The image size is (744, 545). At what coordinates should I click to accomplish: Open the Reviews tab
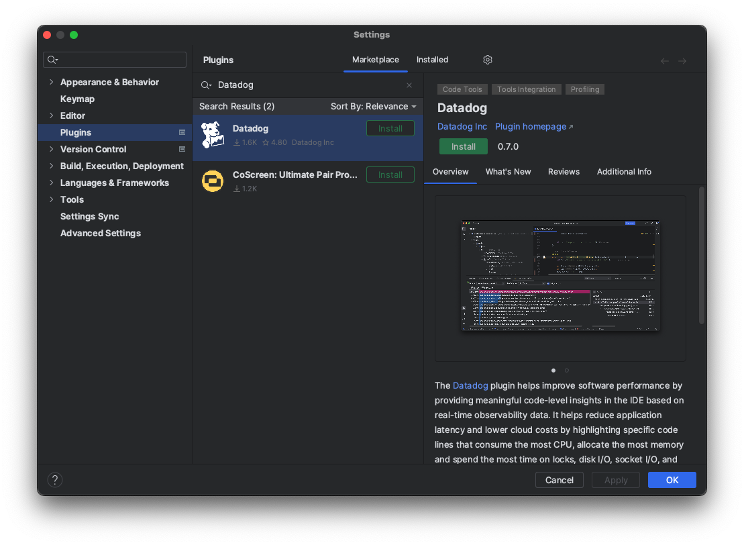pyautogui.click(x=564, y=172)
